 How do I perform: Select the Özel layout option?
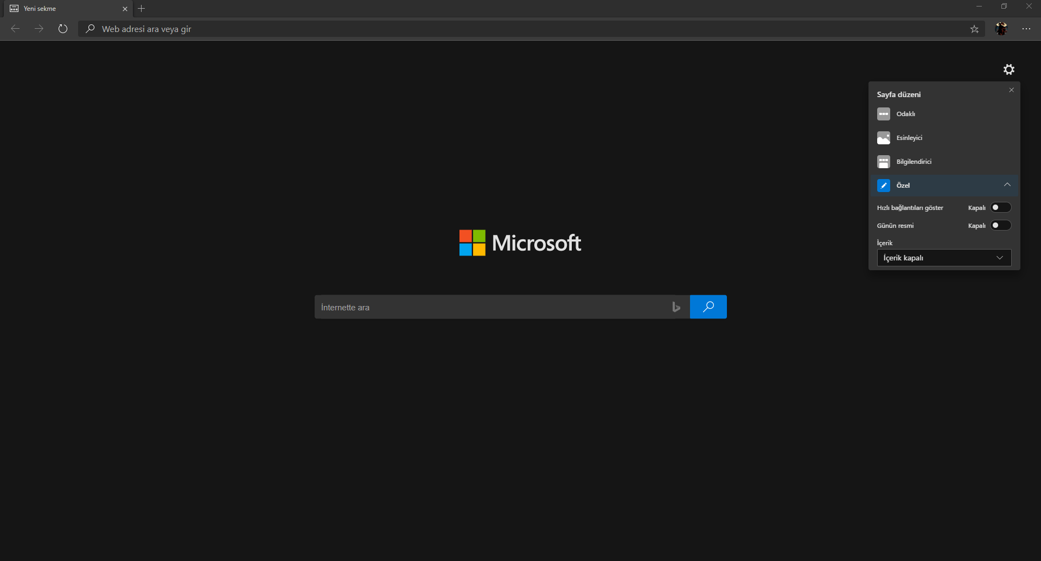tap(944, 186)
